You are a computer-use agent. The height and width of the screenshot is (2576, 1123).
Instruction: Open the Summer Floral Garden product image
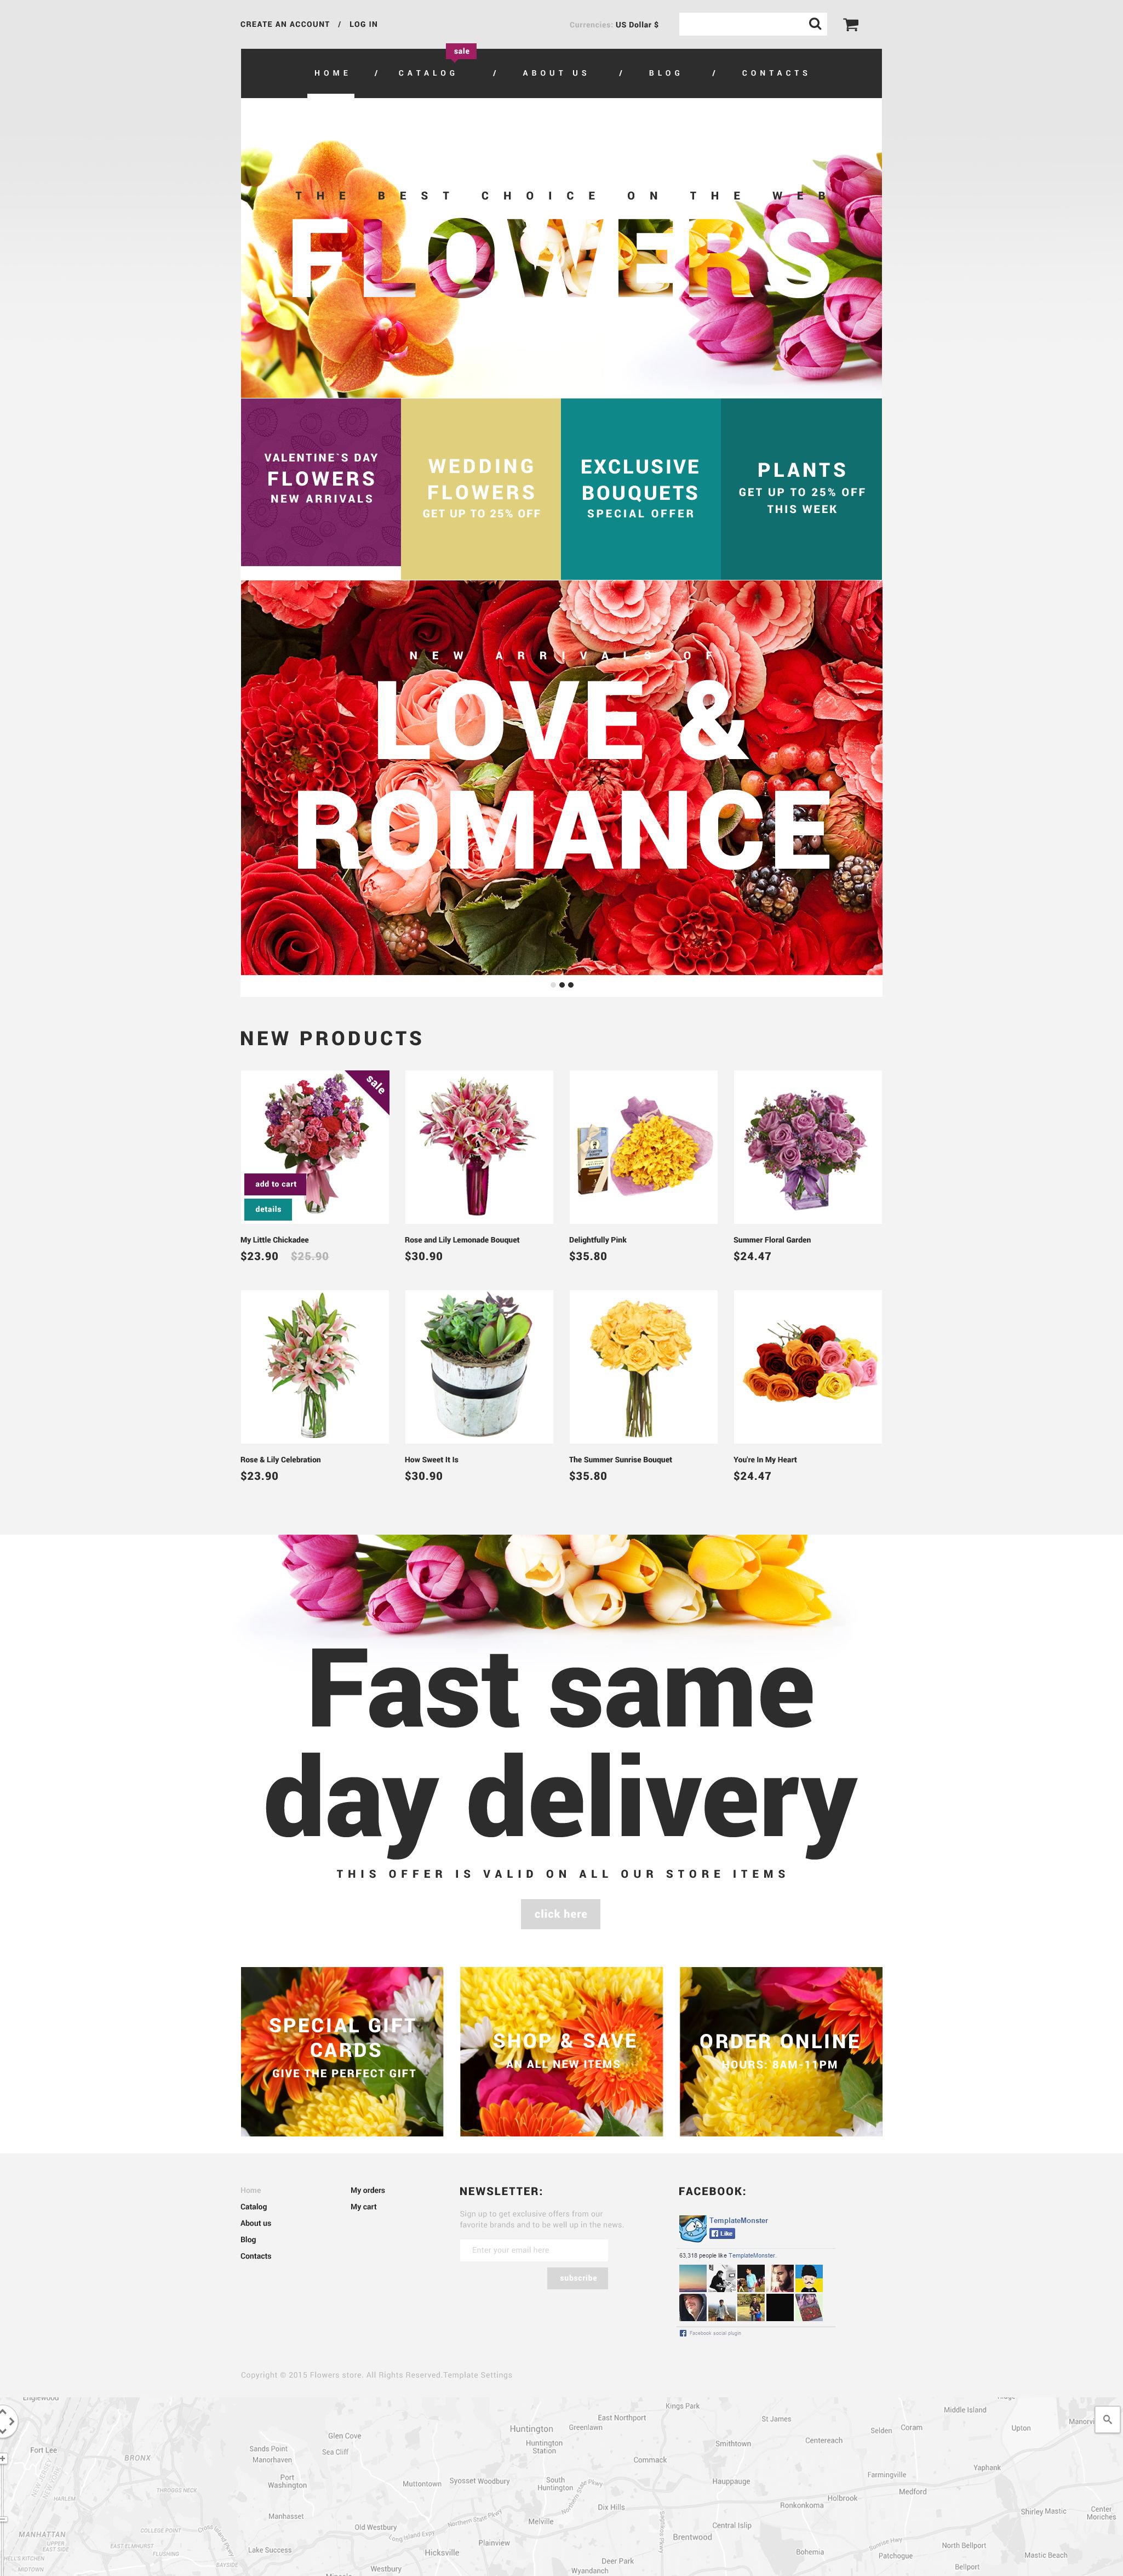click(x=807, y=1147)
